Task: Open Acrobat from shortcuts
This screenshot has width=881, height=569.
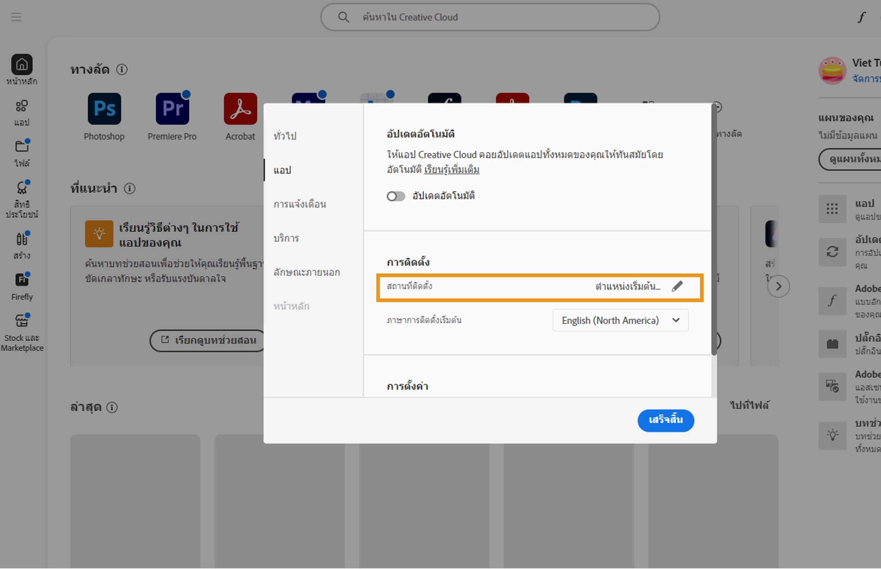Action: click(240, 108)
